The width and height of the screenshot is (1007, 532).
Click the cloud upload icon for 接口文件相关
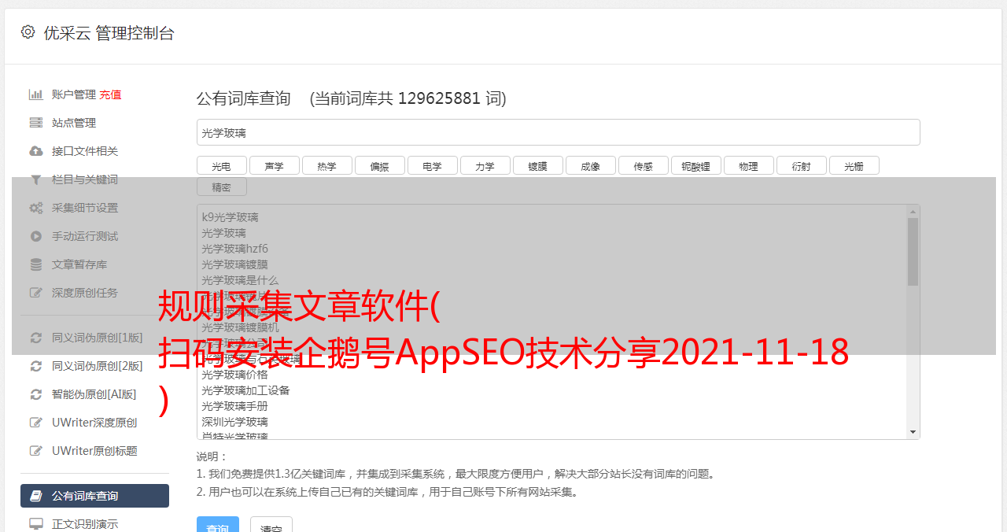pyautogui.click(x=35, y=151)
